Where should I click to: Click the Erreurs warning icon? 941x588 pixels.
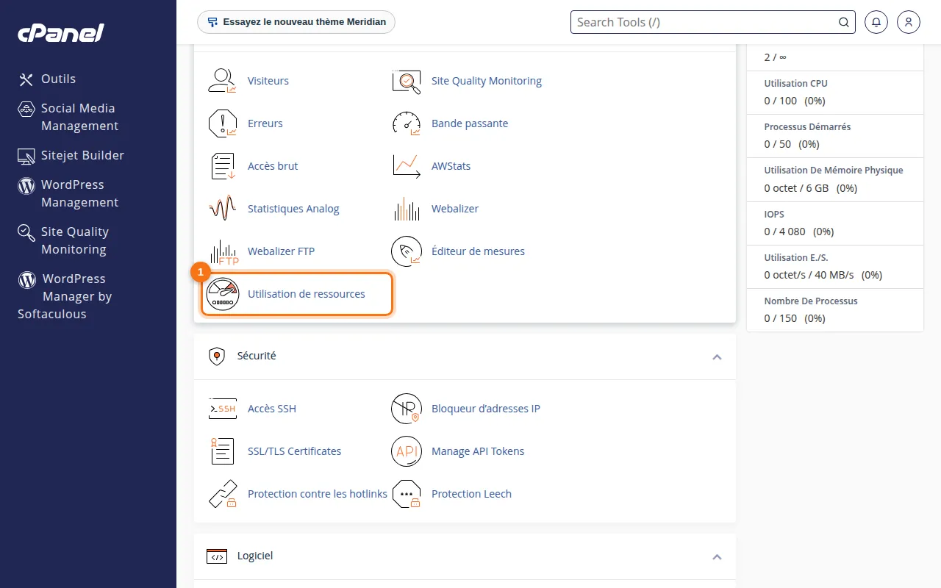(223, 123)
